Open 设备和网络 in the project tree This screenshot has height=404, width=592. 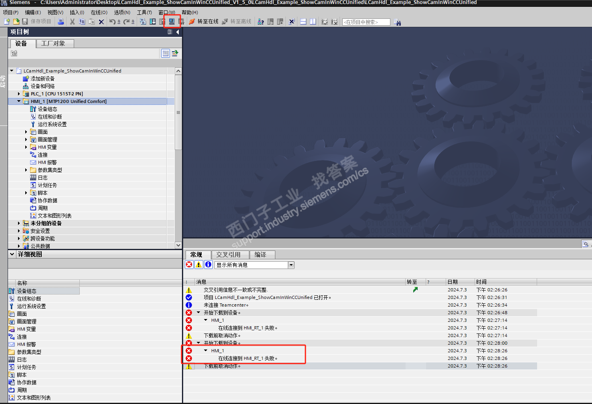(x=42, y=86)
